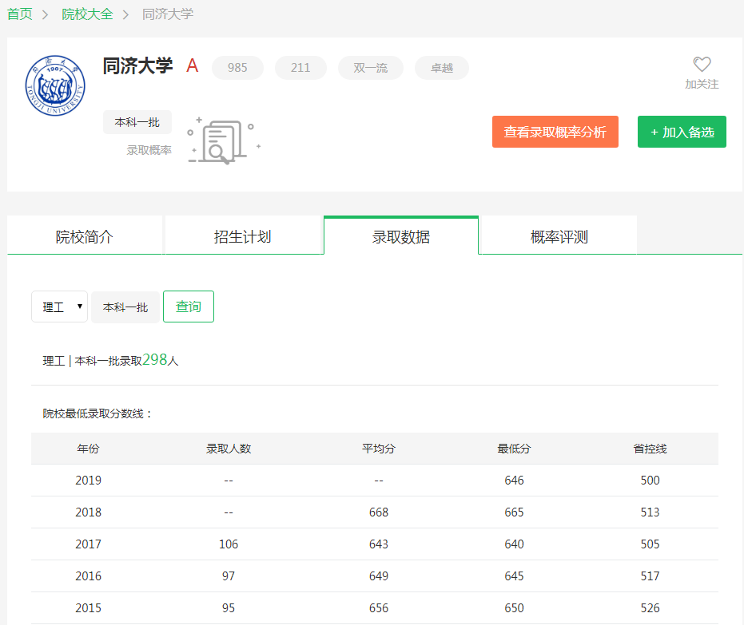
Task: Switch to the 院校简介 tab
Action: tap(85, 236)
